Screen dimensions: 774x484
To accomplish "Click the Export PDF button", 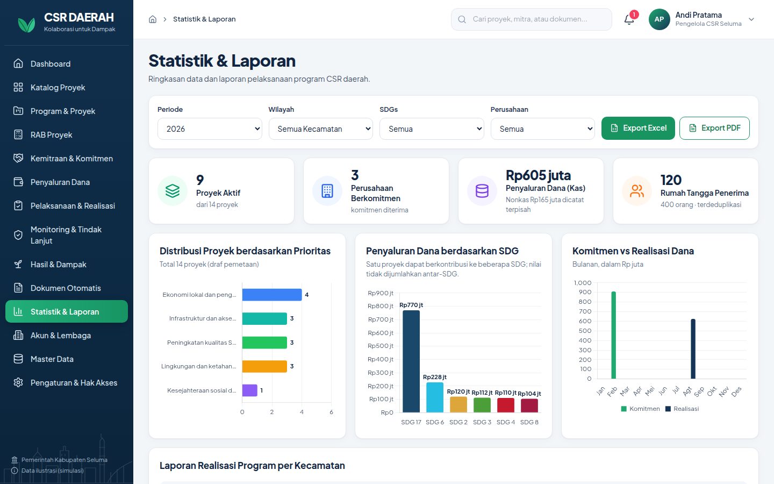I will (x=714, y=128).
